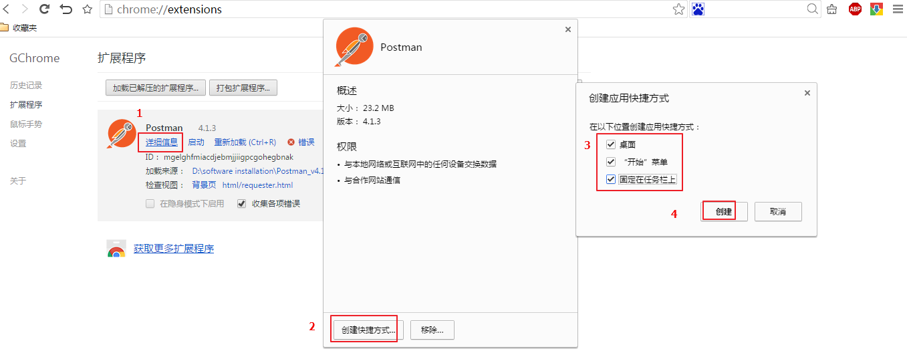907x355 pixels.
Task: Click the Adblock Plus ABP icon
Action: (855, 9)
